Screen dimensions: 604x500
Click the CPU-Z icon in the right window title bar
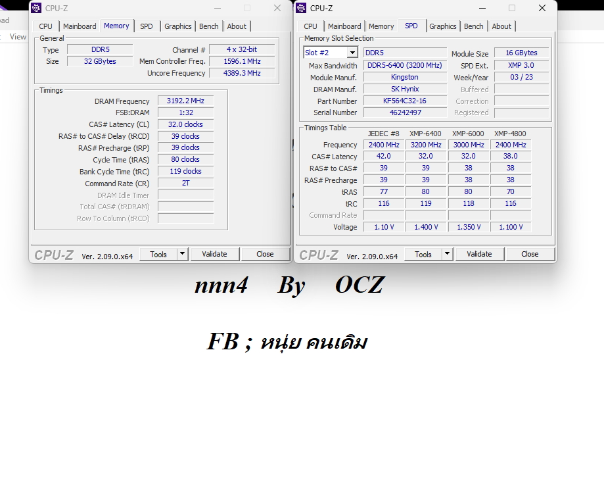click(x=301, y=8)
